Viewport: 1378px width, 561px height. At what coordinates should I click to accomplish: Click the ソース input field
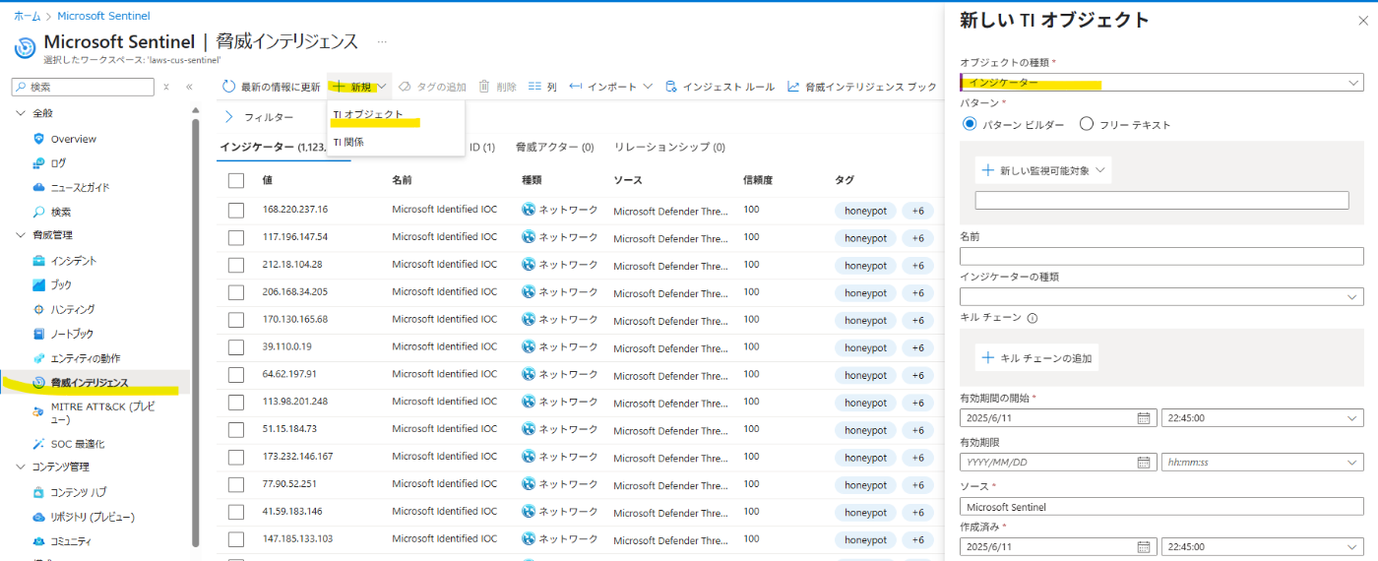tap(1161, 507)
